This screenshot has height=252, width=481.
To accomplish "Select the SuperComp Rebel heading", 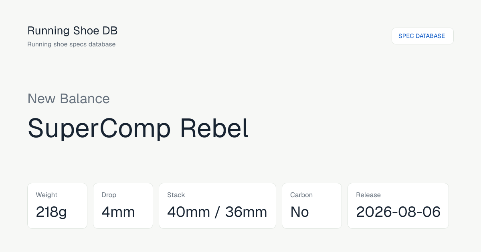I will pyautogui.click(x=138, y=128).
